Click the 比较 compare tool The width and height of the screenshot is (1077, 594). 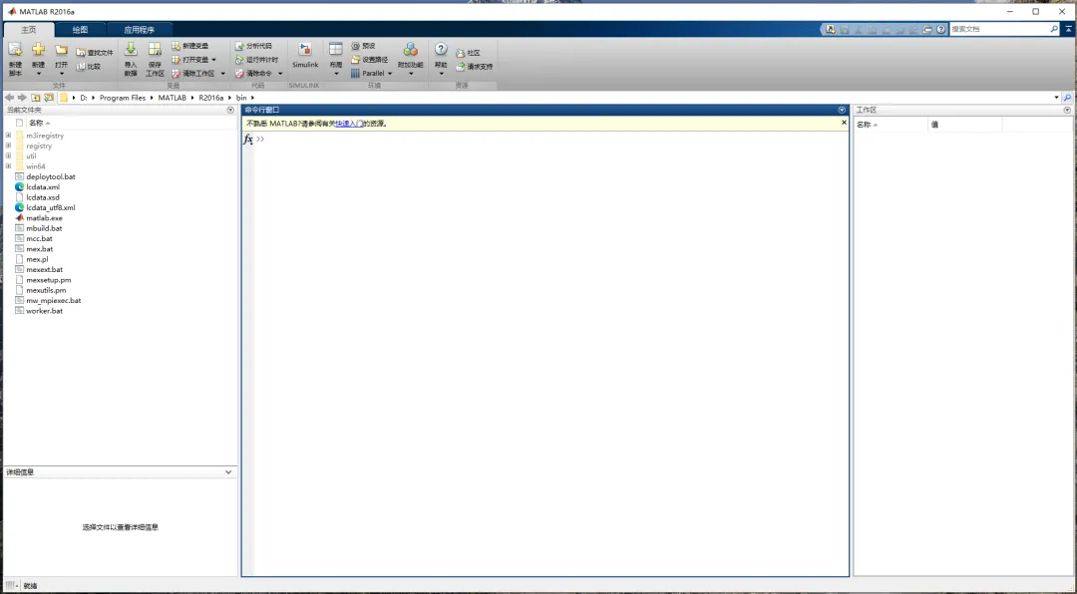(89, 67)
